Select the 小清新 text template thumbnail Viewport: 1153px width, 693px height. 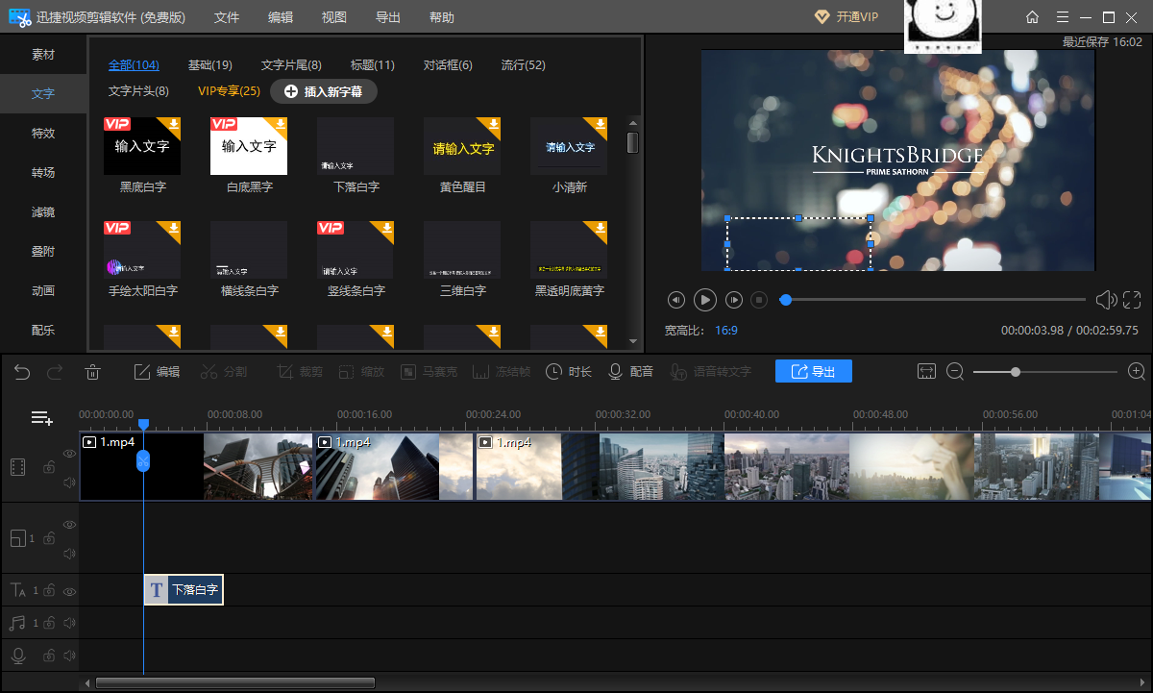[x=569, y=146]
